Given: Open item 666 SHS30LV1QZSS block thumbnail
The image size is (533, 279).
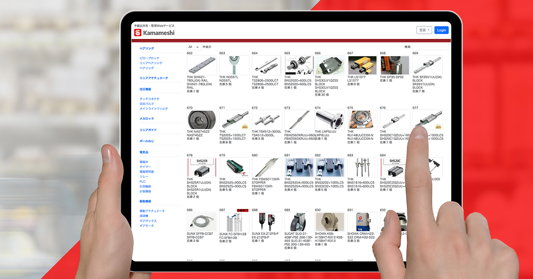Looking at the screenshot, I should [x=330, y=65].
